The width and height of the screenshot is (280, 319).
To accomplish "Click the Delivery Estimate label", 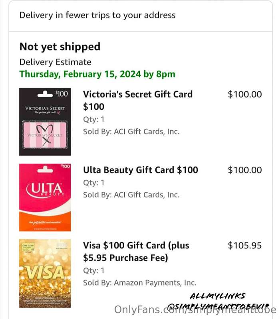I will click(55, 62).
